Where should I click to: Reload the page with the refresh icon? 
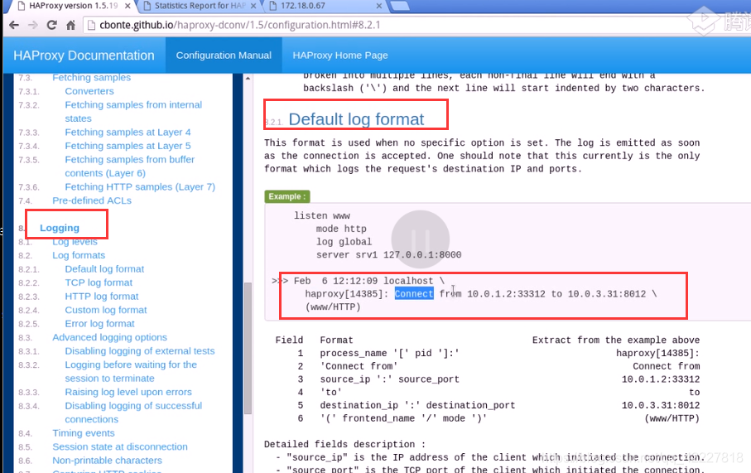coord(51,25)
